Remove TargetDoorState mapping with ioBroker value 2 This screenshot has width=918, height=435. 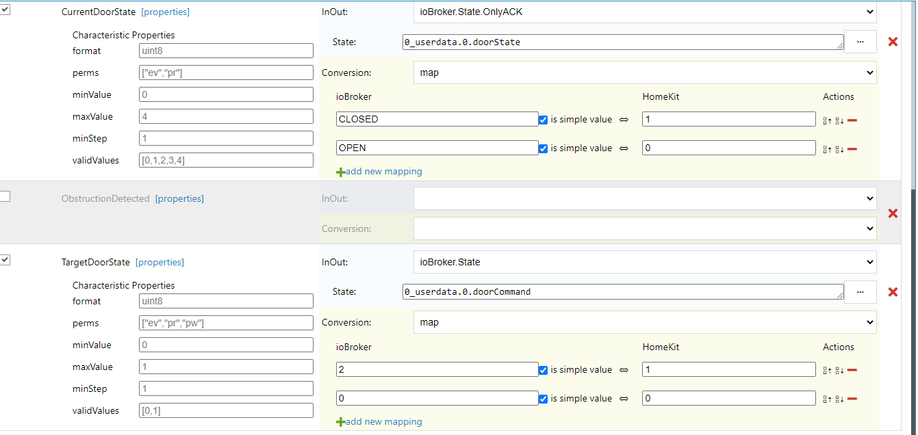coord(852,371)
